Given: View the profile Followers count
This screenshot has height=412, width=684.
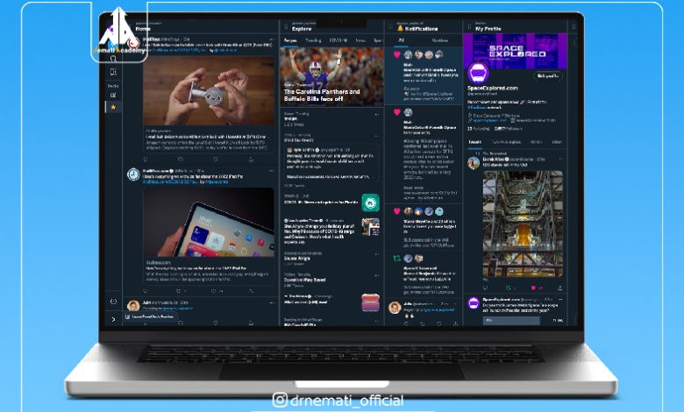Looking at the screenshot, I should point(508,129).
